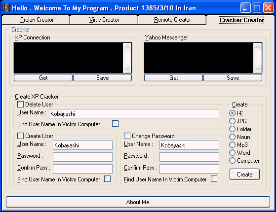Click the Get button under XP Connection
The width and height of the screenshot is (276, 212).
point(43,78)
